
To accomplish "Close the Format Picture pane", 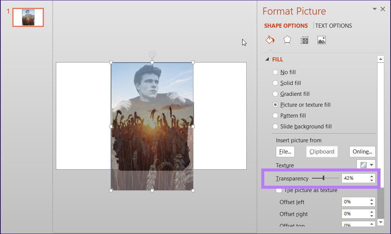I will tap(382, 9).
